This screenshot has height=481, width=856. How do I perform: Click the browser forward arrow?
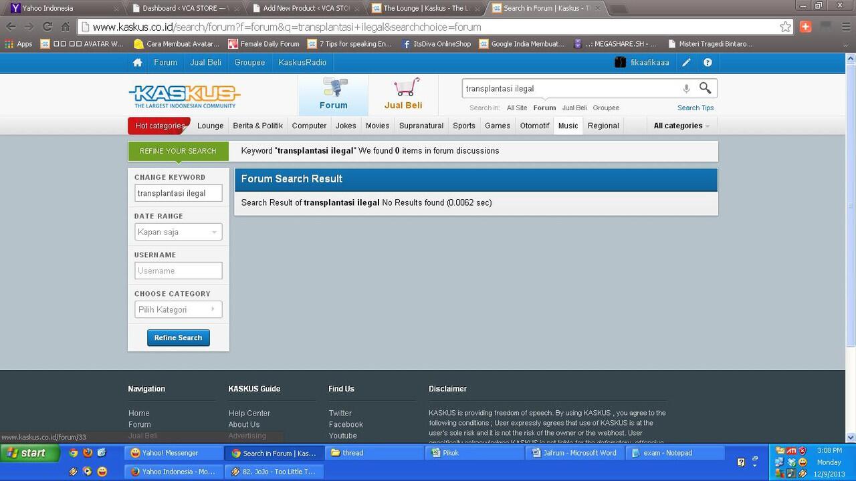point(29,27)
